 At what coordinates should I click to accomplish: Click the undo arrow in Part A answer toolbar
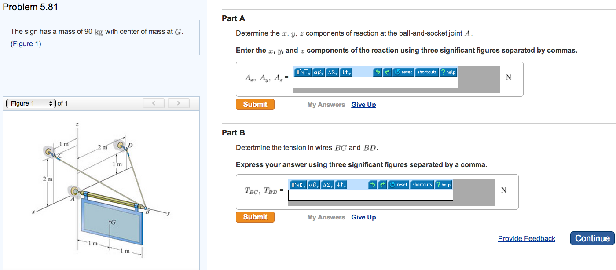coord(378,72)
